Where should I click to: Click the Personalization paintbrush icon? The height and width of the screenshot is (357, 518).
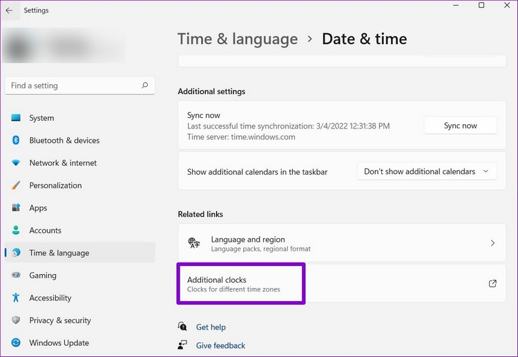(x=16, y=186)
